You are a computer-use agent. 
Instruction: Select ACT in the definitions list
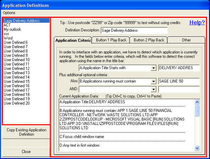pyautogui.click(x=26, y=25)
